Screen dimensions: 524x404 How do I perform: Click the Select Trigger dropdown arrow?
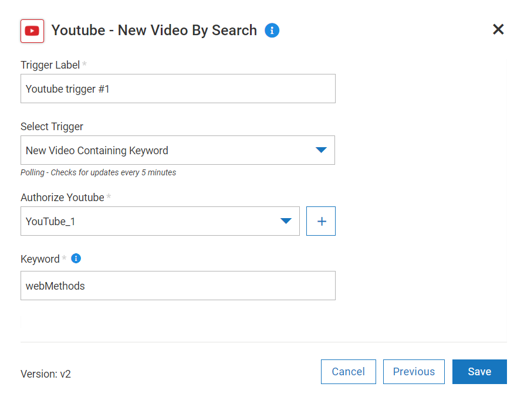[320, 150]
